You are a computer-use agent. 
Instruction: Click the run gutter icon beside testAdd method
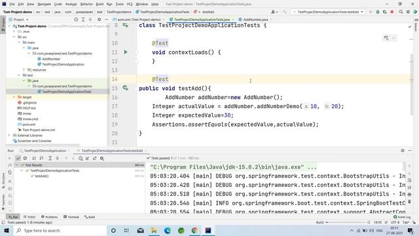click(x=125, y=88)
